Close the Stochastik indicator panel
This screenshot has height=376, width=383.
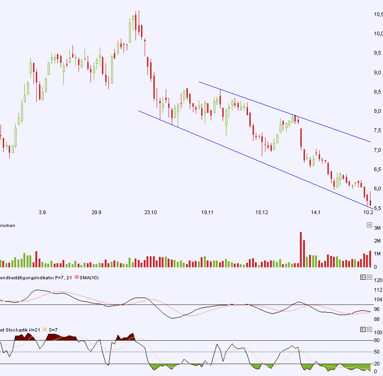pos(369,329)
